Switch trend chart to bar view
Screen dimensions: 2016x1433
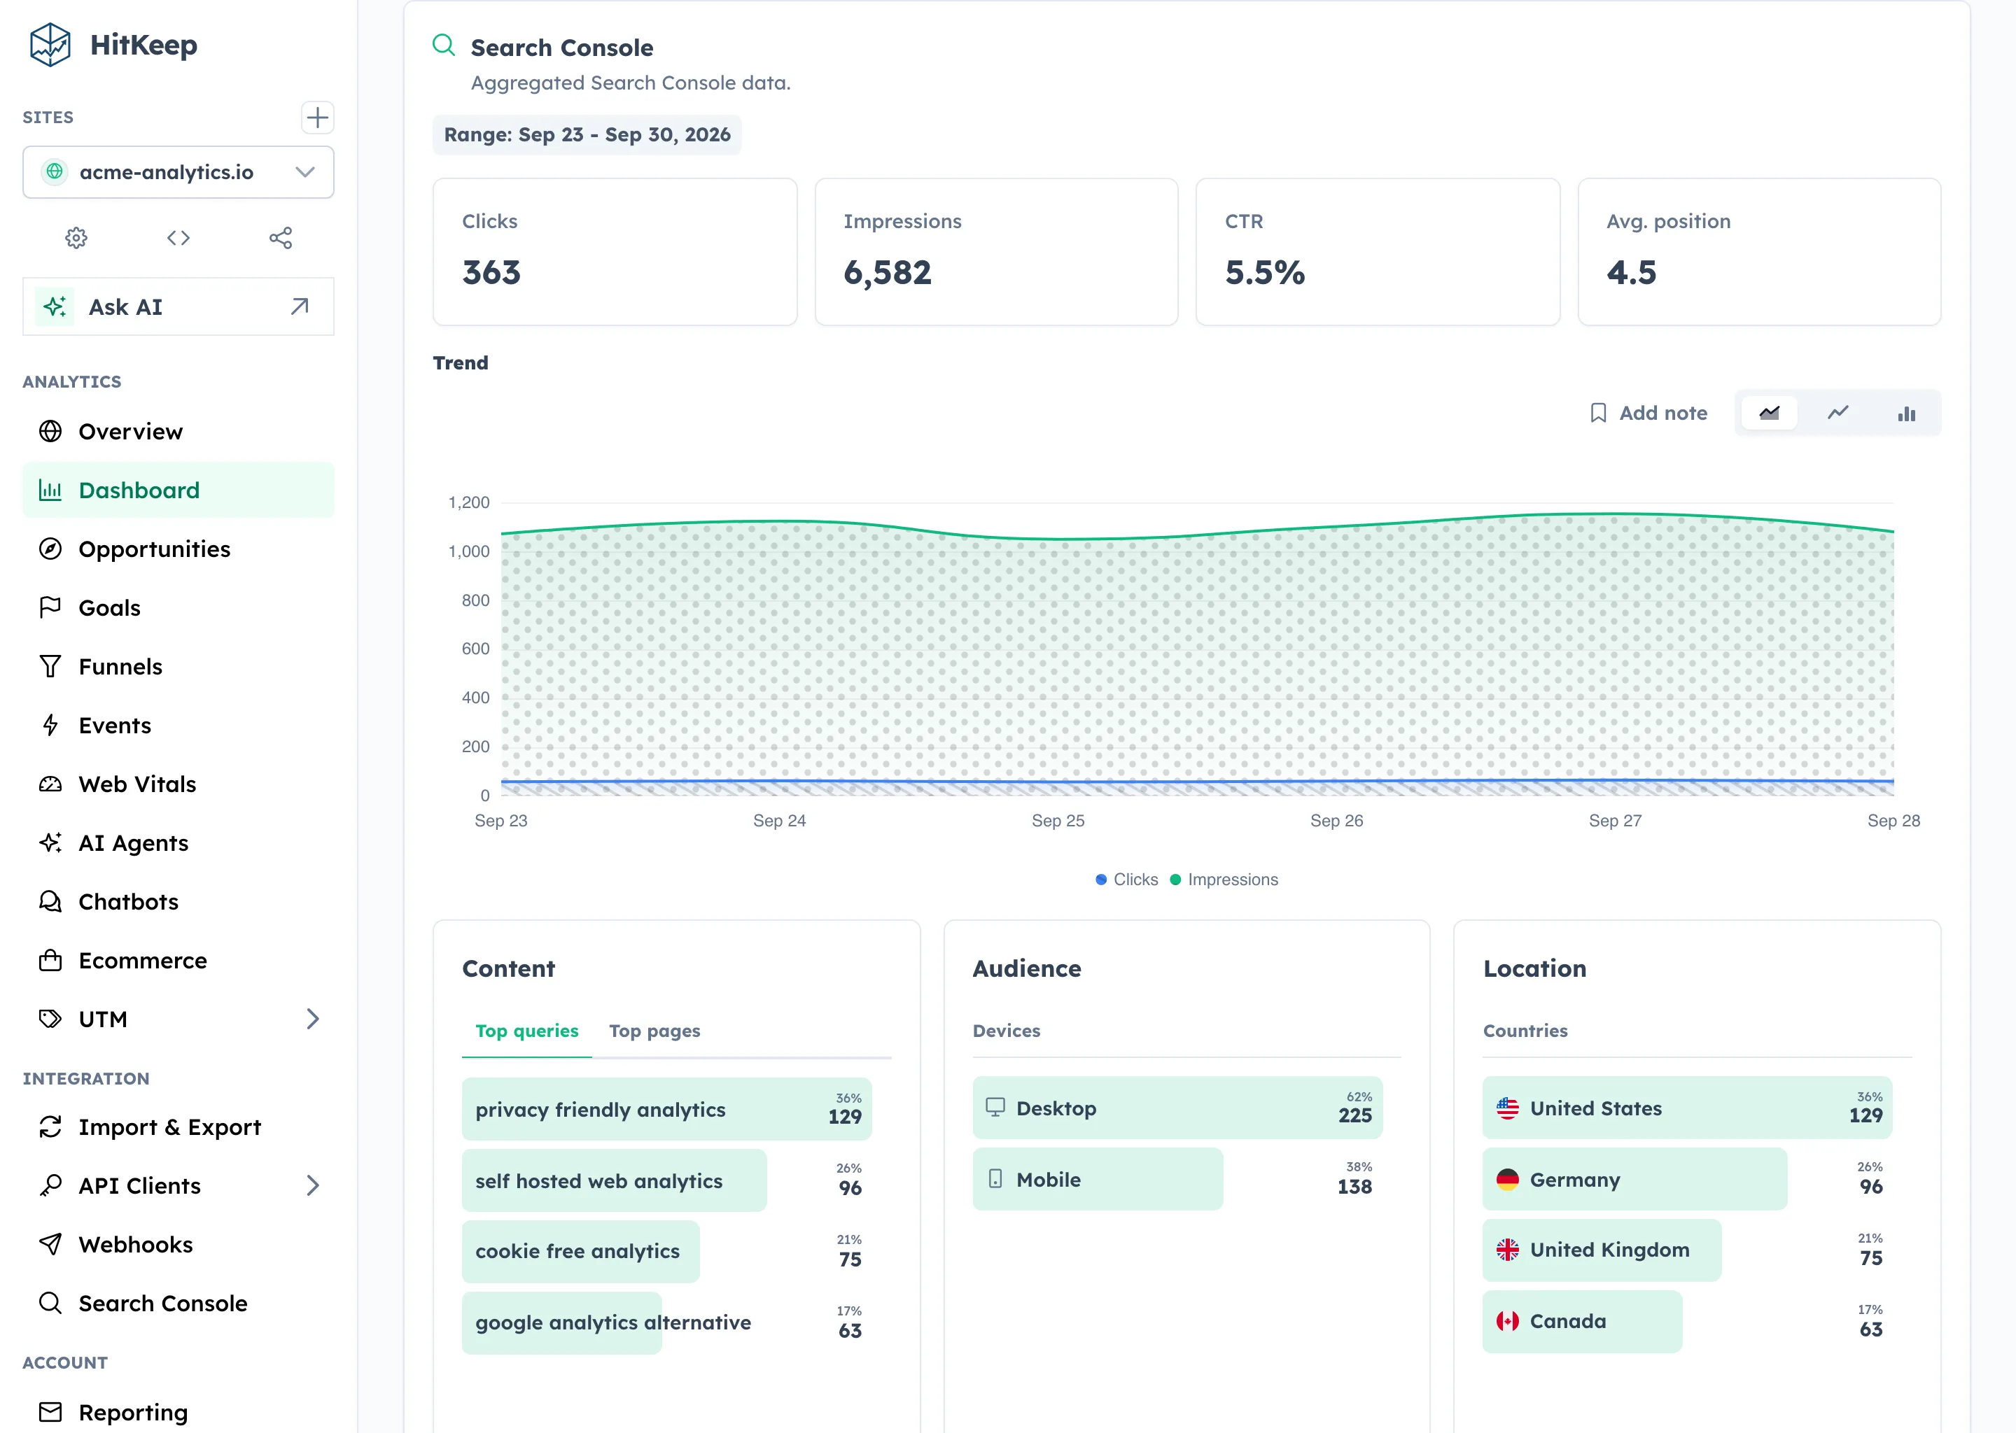pos(1907,413)
